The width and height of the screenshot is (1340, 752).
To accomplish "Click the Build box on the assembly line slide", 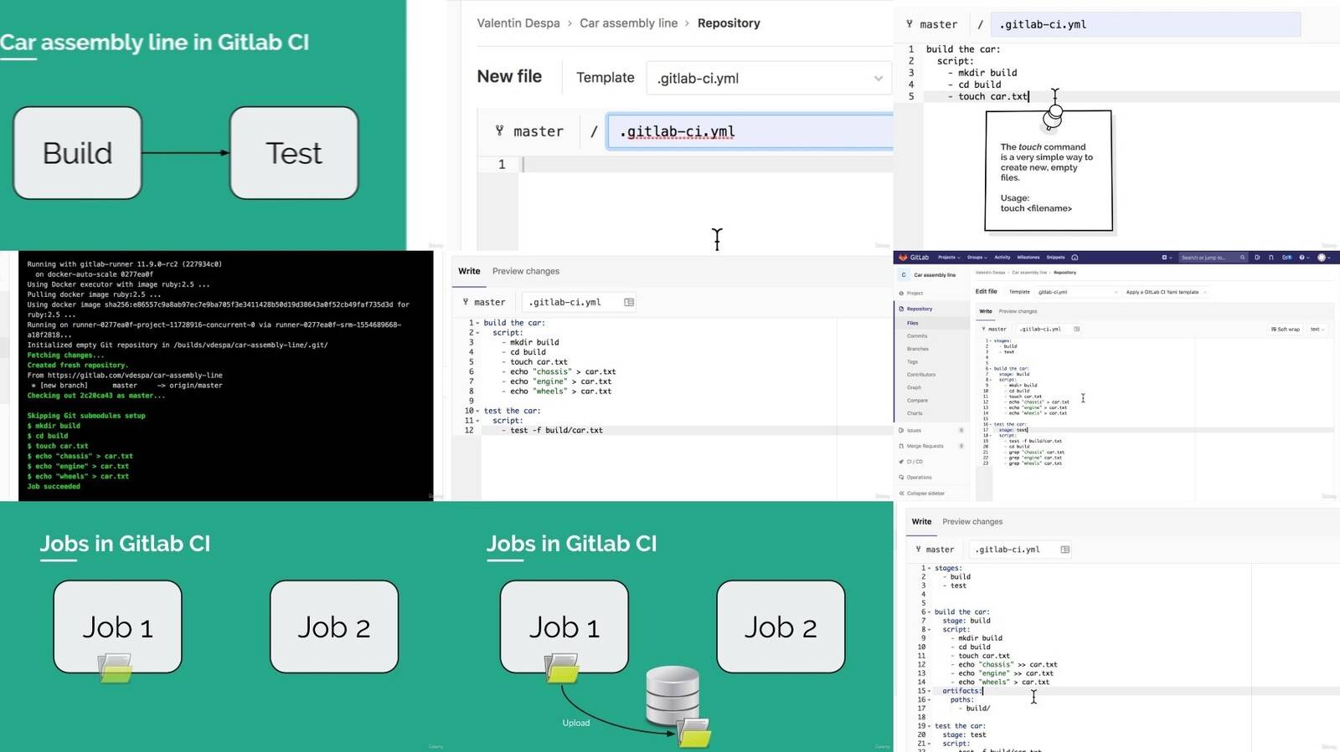I will pos(77,153).
